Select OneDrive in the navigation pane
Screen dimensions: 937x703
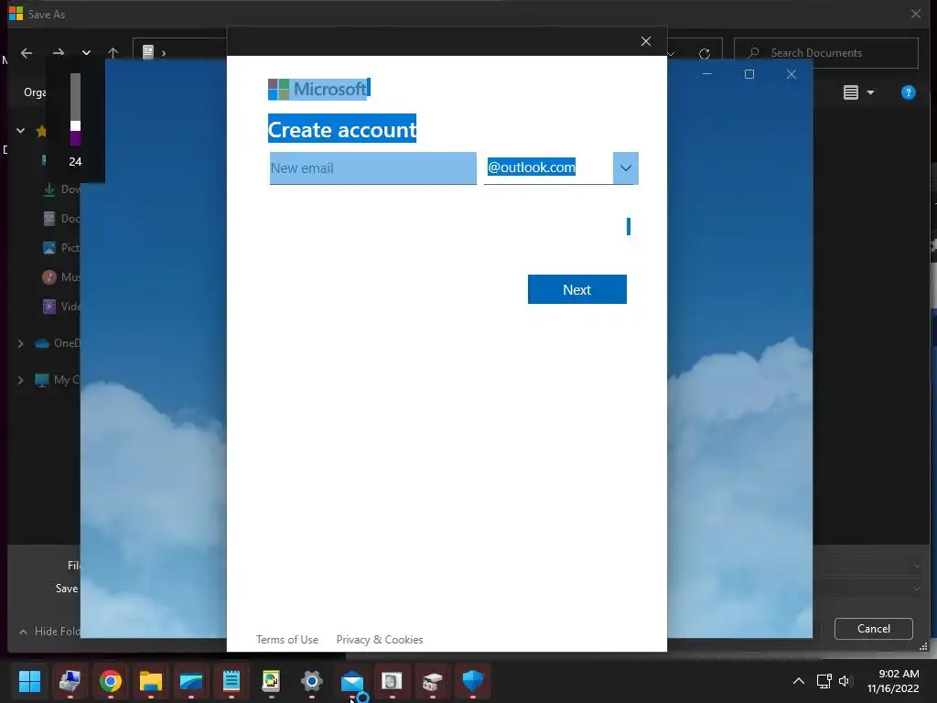57,343
